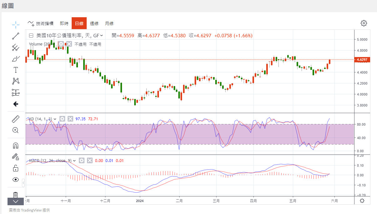Toggle lock all drawing tools
This screenshot has width=377, height=214.
pos(16,168)
